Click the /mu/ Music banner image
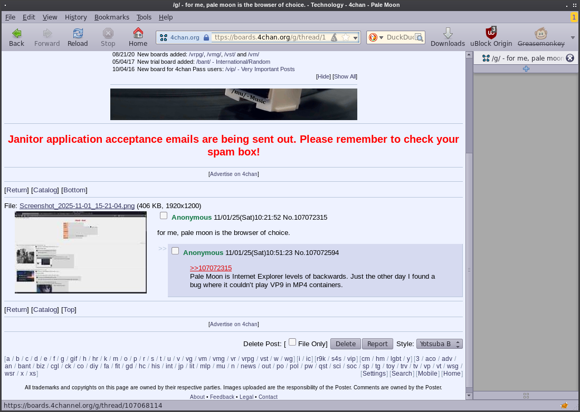The image size is (580, 412). pos(233,104)
